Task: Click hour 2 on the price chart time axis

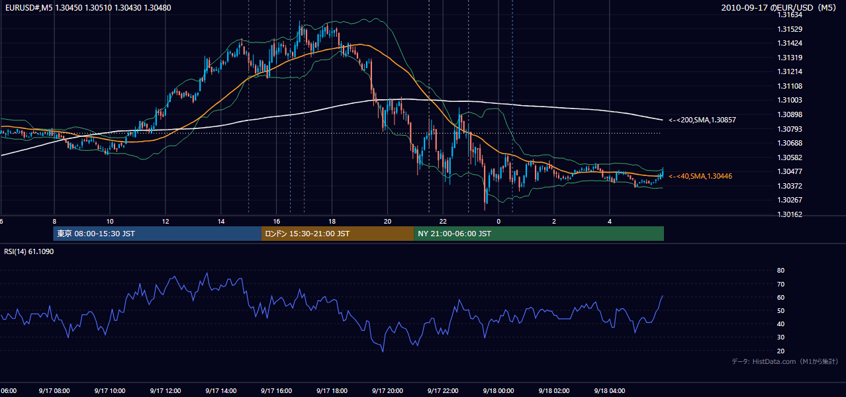Action: pos(555,222)
